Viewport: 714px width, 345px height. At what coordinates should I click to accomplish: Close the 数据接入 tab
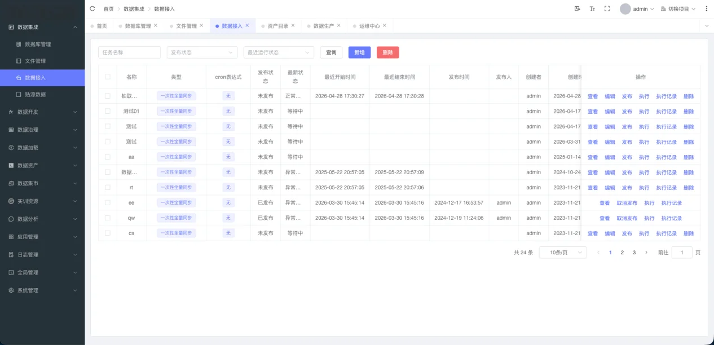(x=247, y=25)
